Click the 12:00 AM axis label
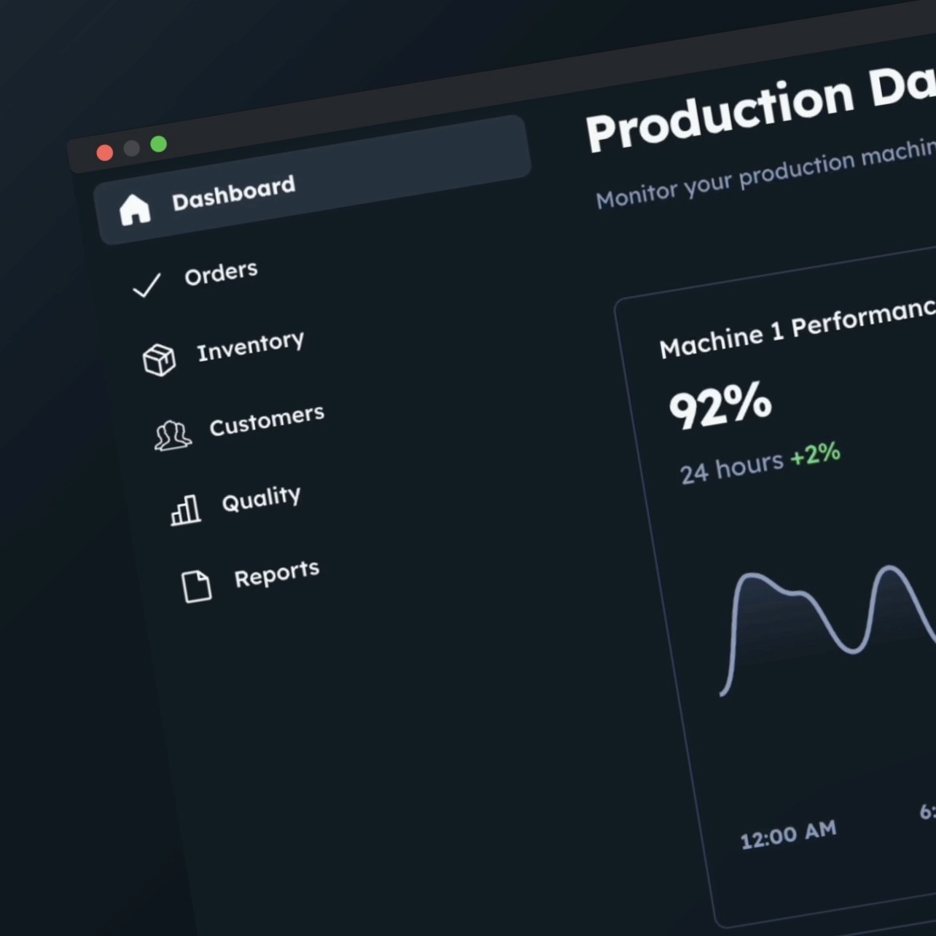 [788, 835]
